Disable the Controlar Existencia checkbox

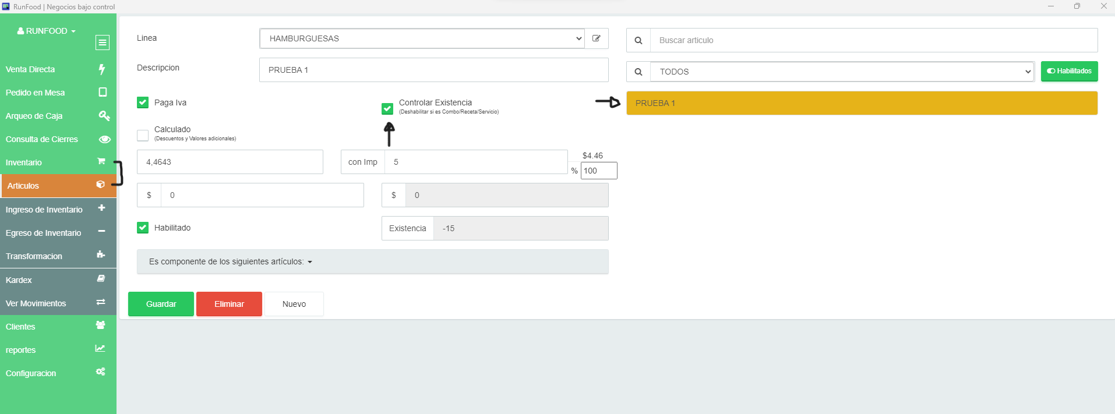(387, 109)
